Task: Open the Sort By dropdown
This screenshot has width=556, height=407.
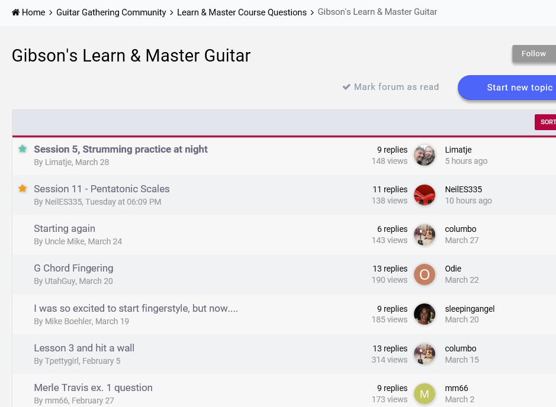Action: (x=545, y=122)
